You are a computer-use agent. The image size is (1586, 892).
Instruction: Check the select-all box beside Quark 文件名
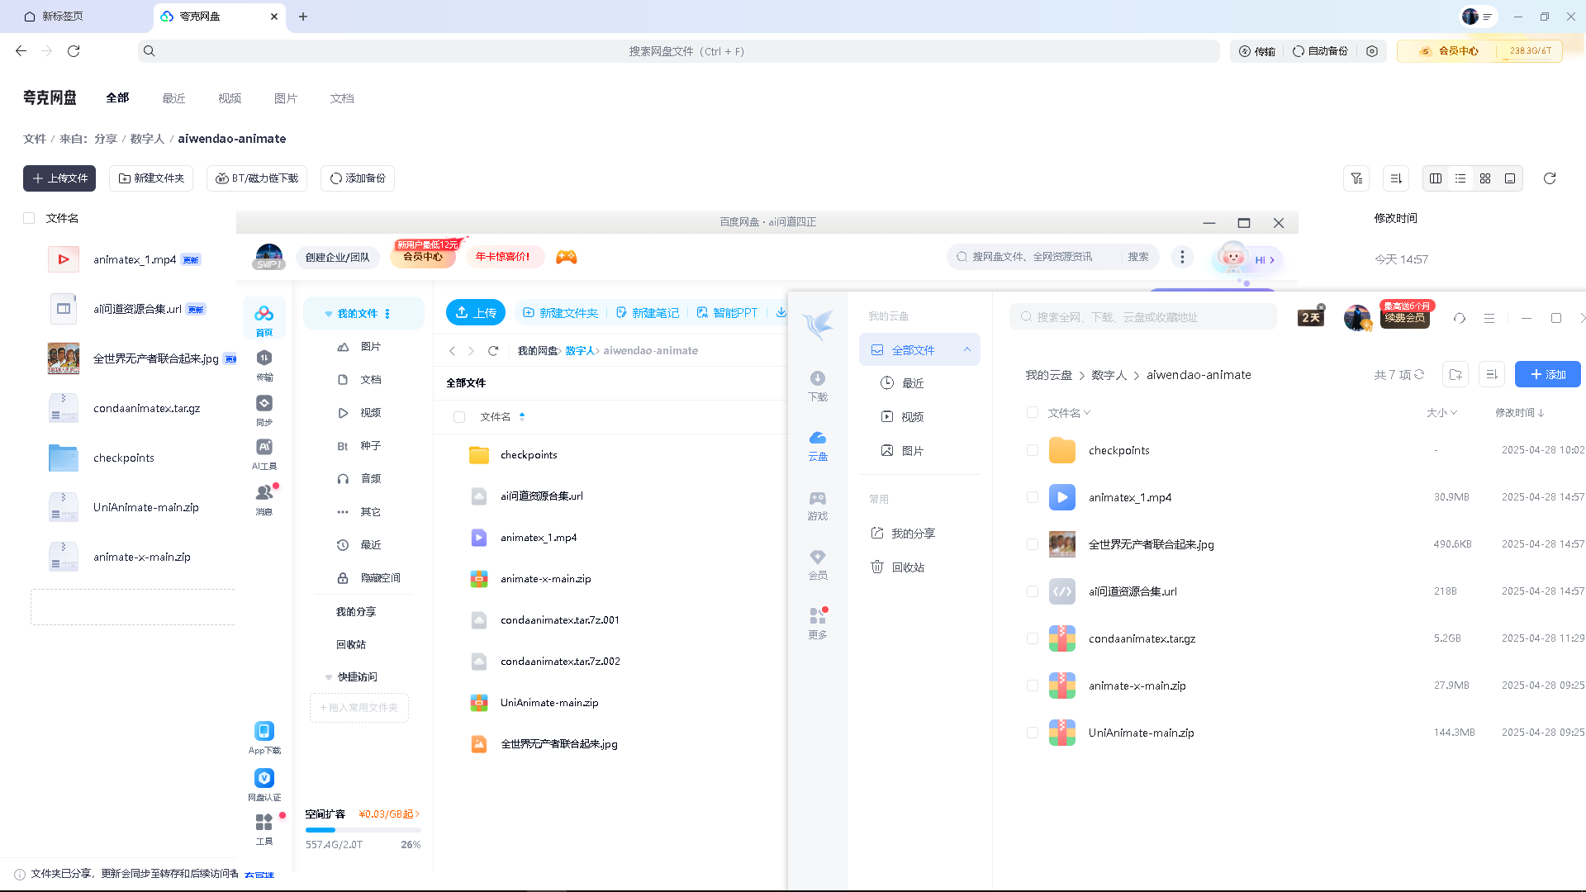[29, 218]
